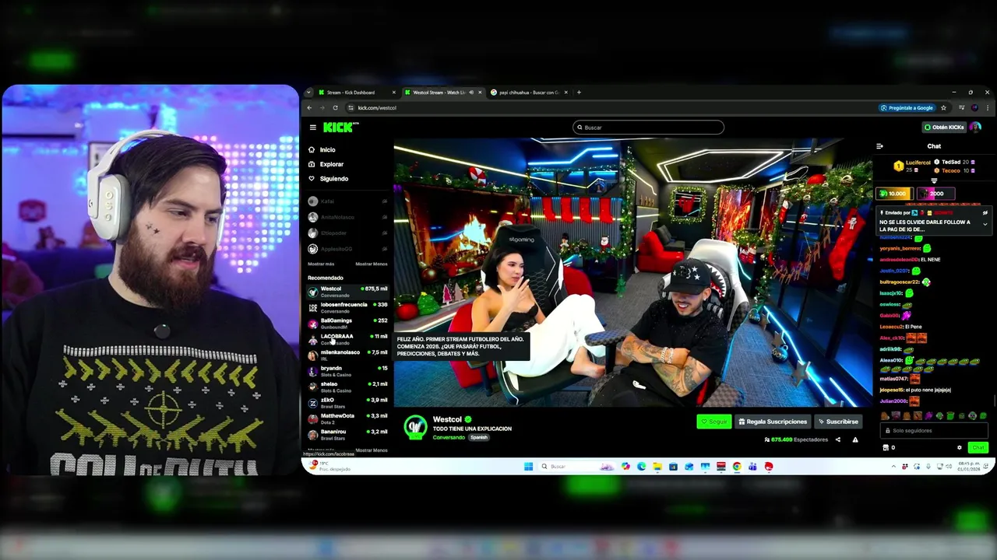The height and width of the screenshot is (560, 997).
Task: Open the Kick user avatar menu
Action: (x=976, y=128)
